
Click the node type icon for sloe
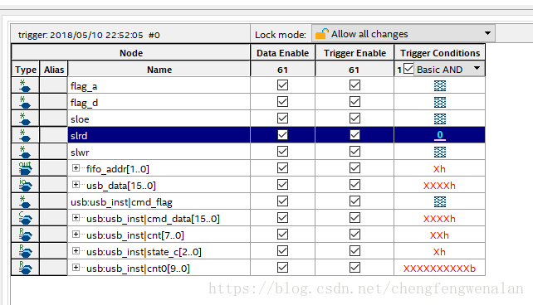click(x=24, y=119)
